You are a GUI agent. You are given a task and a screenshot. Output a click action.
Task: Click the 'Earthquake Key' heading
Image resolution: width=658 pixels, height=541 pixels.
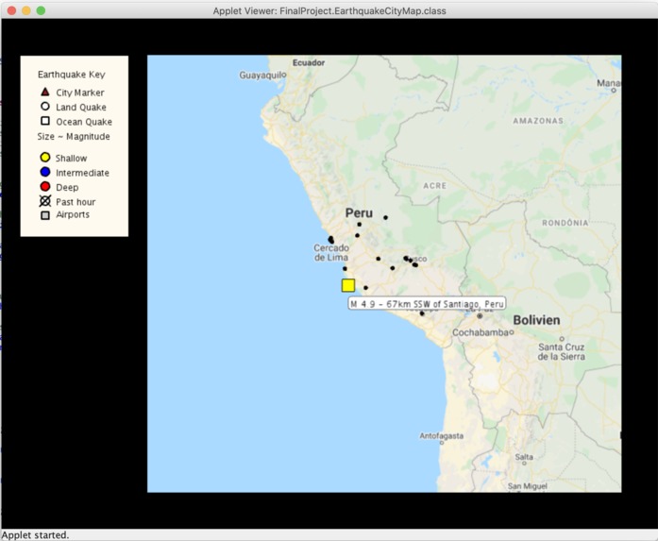coord(72,75)
